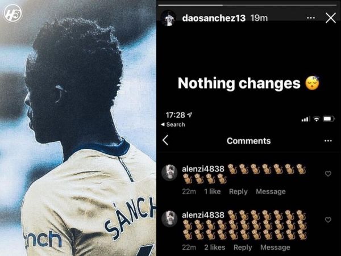Like the first alenzi4838 comment

(x=328, y=174)
